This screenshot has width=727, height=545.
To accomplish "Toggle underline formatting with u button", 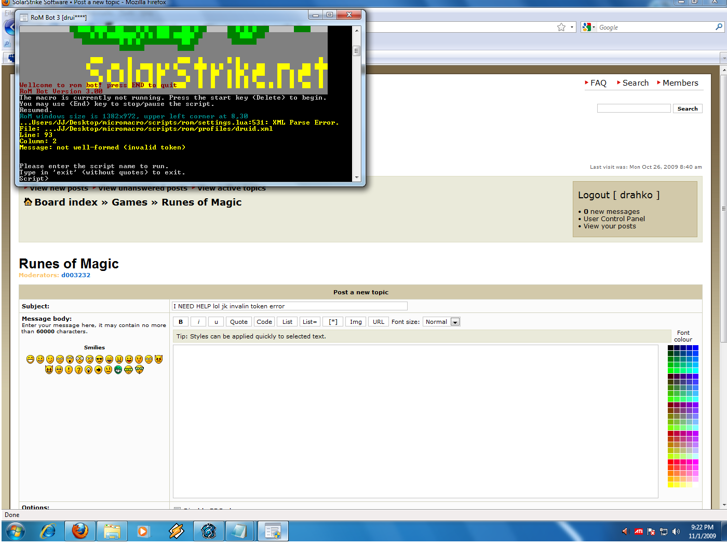I will coord(216,322).
